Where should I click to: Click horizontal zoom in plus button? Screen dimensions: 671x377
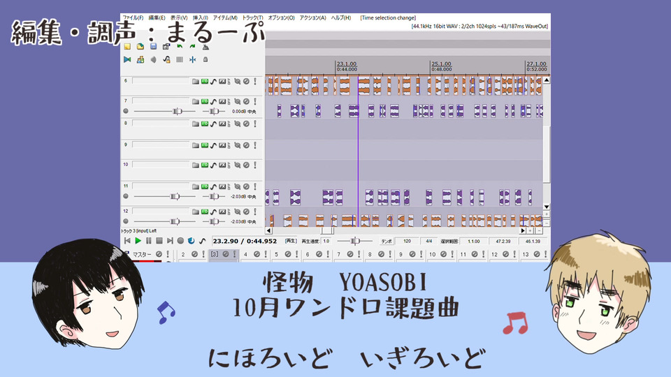point(531,231)
